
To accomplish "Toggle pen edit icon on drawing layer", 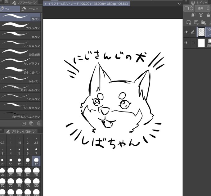I will coord(193,32).
